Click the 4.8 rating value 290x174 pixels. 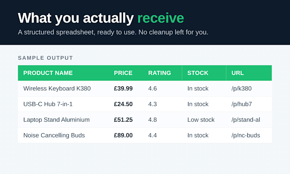[152, 120]
